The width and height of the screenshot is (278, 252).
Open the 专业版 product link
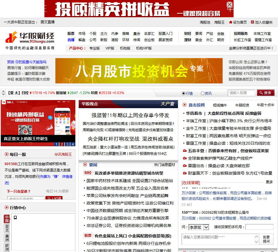pos(95,48)
